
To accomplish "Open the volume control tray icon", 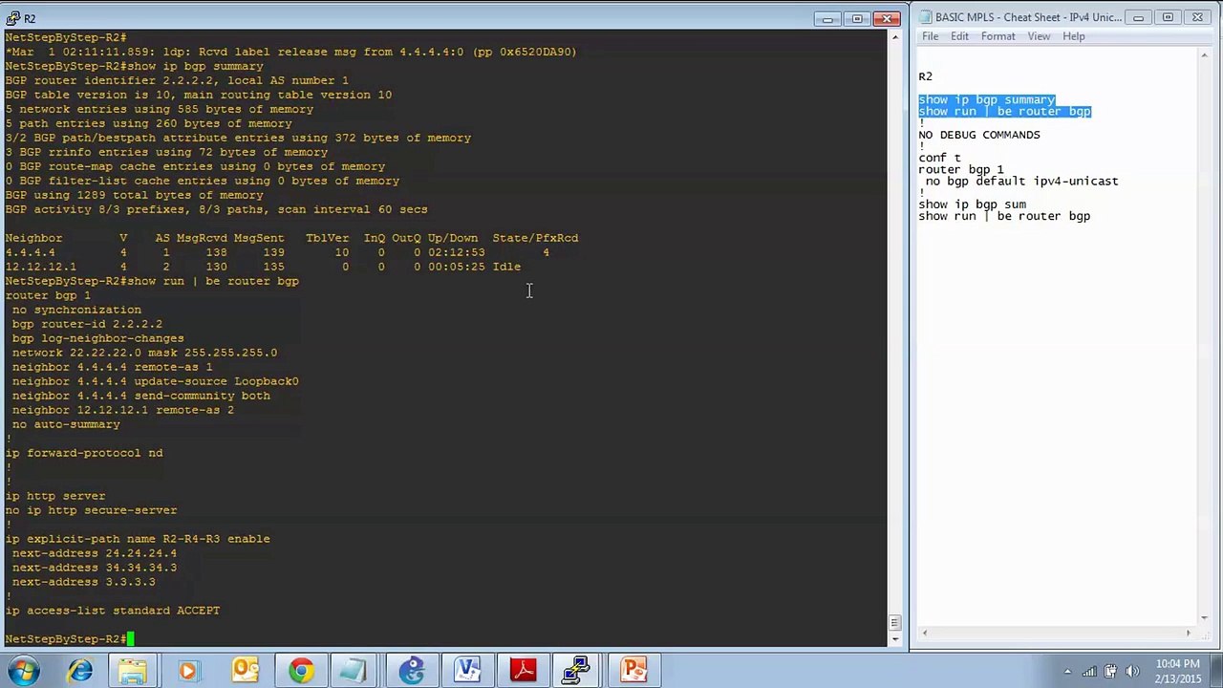I will coord(1133,672).
